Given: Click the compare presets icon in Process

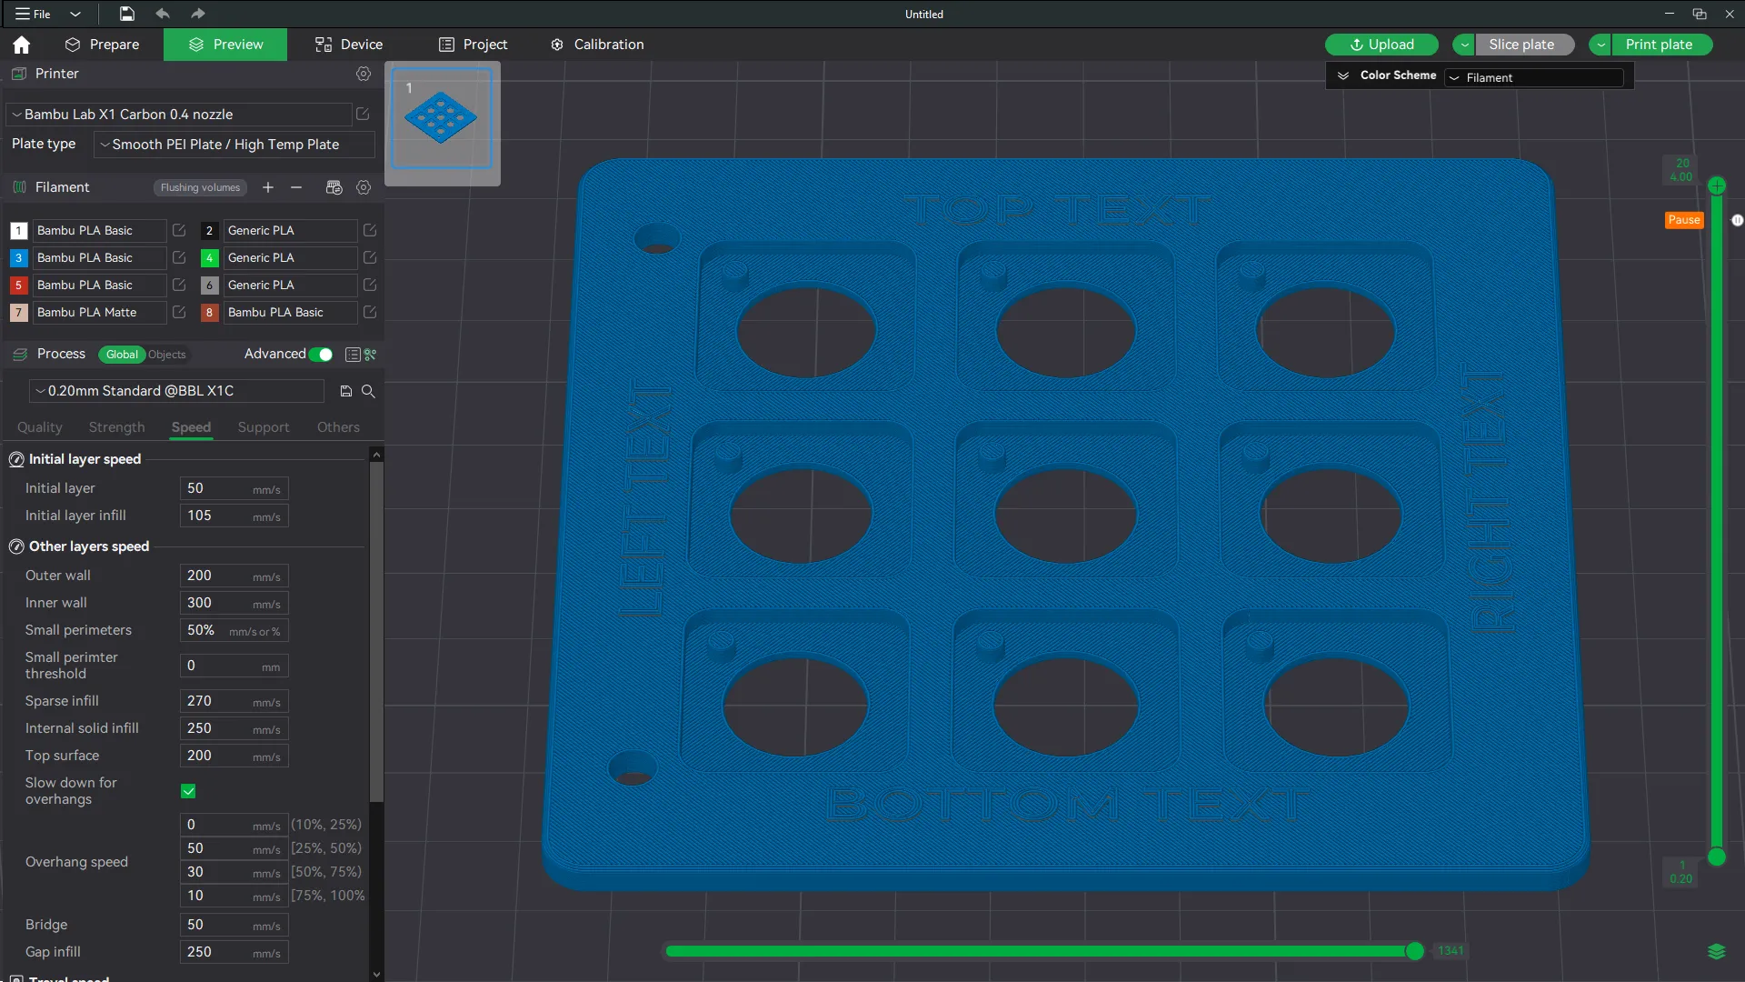Looking at the screenshot, I should 371,355.
